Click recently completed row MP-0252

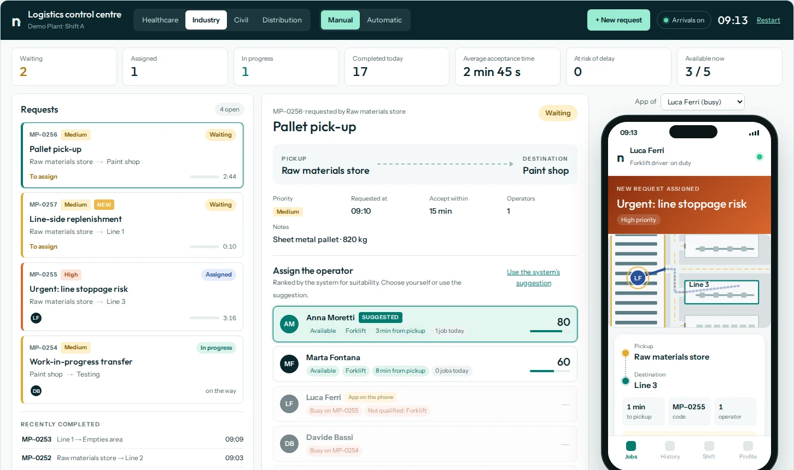(x=132, y=458)
